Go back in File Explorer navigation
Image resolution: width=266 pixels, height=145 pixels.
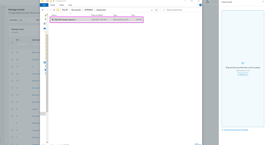tap(43, 10)
